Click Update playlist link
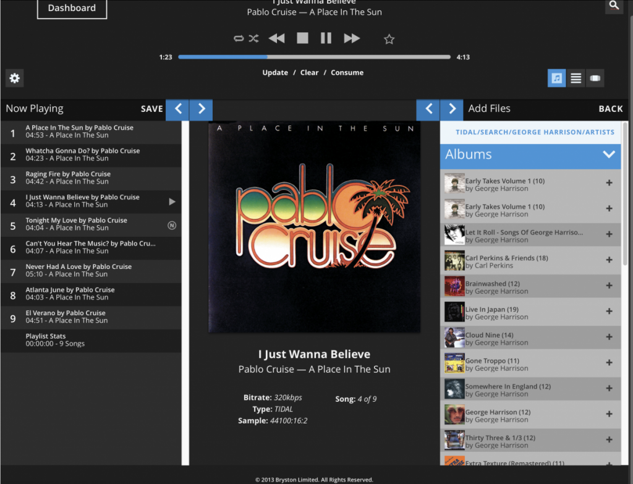The image size is (633, 484). pyautogui.click(x=275, y=73)
